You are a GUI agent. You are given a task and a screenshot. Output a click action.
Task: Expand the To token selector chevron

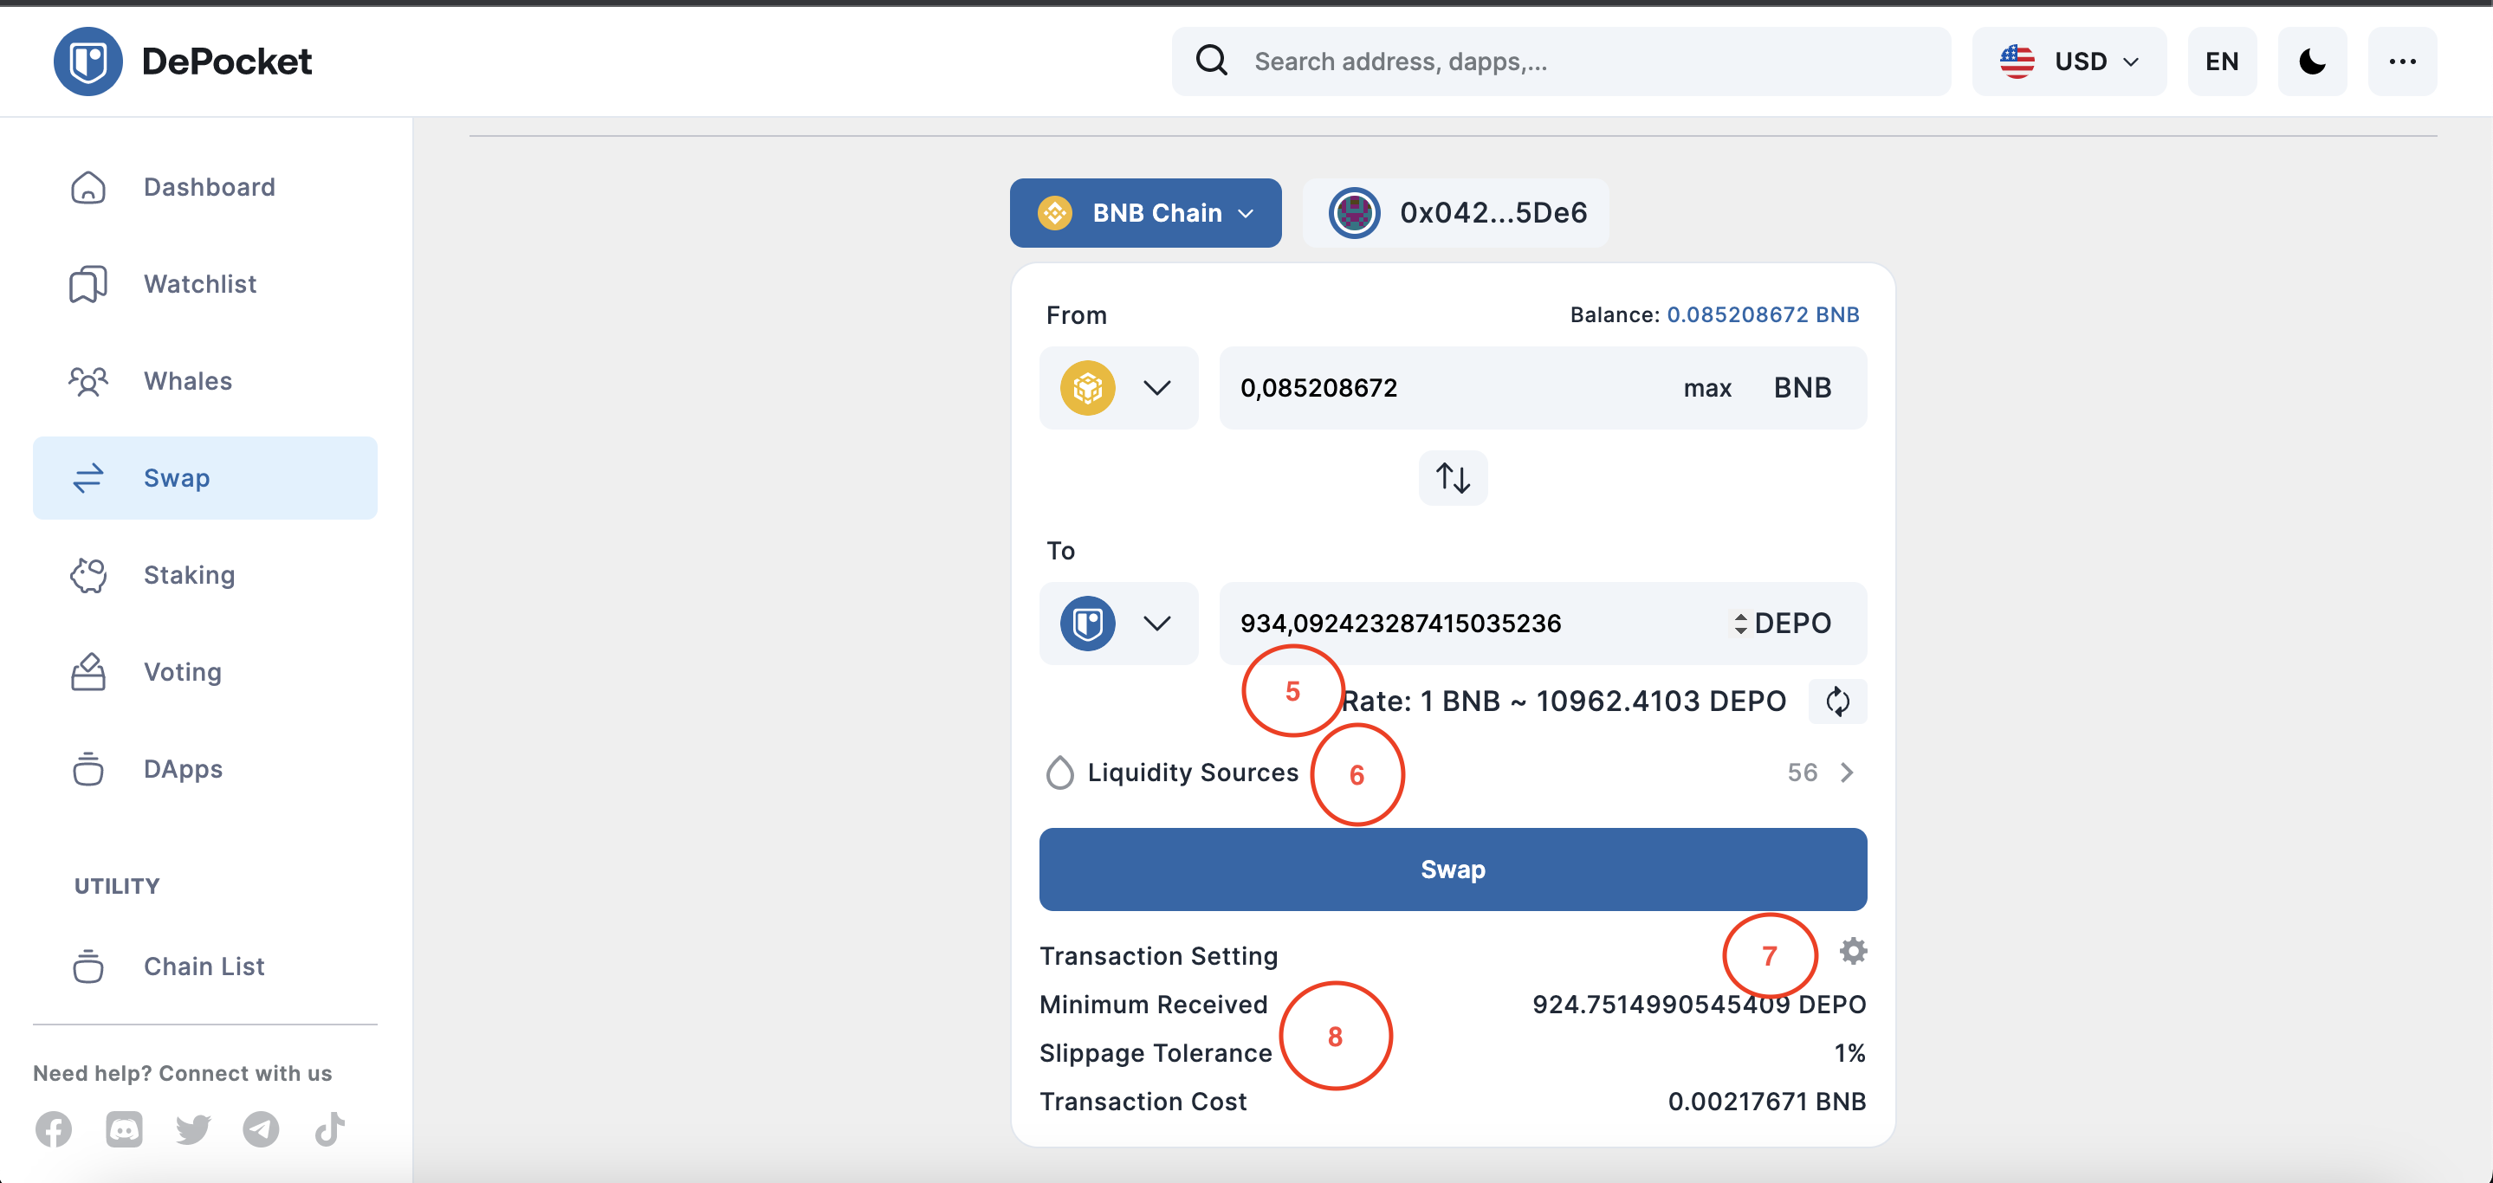coord(1156,623)
